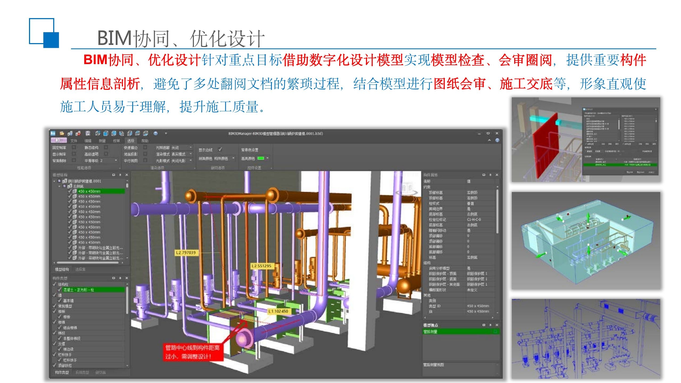Click the cyan building model thumbnail

pos(586,240)
